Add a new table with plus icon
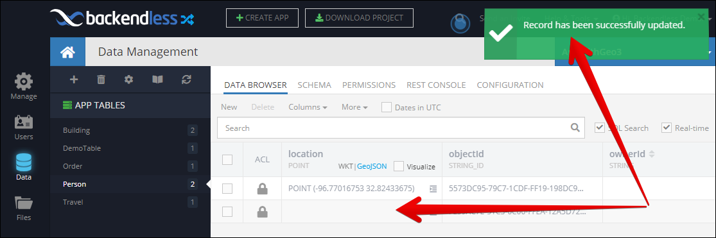 tap(73, 80)
